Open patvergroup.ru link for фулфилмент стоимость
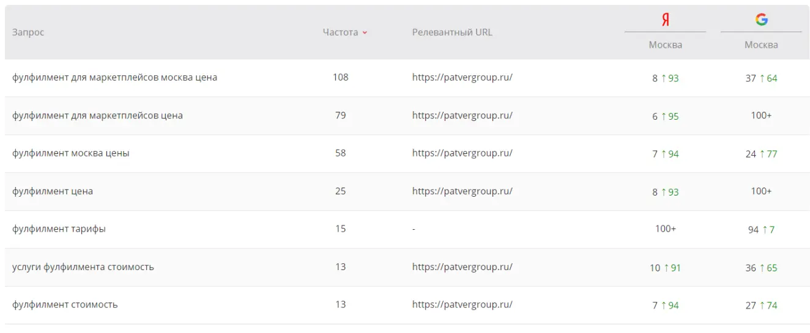This screenshot has height=333, width=810. click(462, 305)
